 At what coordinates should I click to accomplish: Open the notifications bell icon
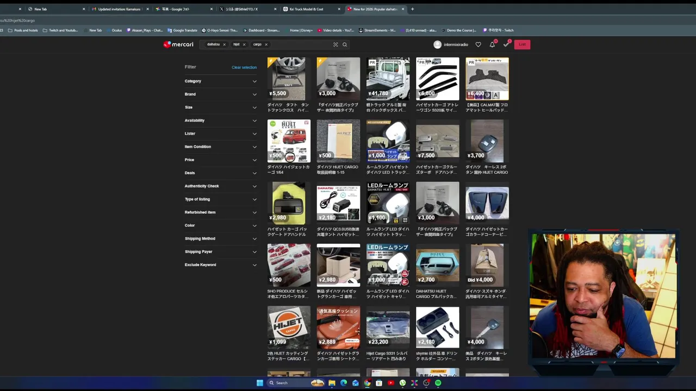pos(492,45)
